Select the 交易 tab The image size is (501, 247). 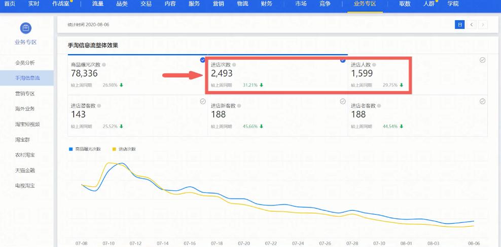coord(146,4)
